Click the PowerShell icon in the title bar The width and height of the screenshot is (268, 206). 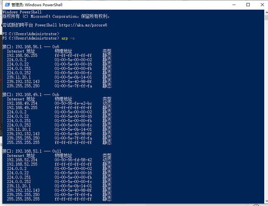tap(8, 5)
